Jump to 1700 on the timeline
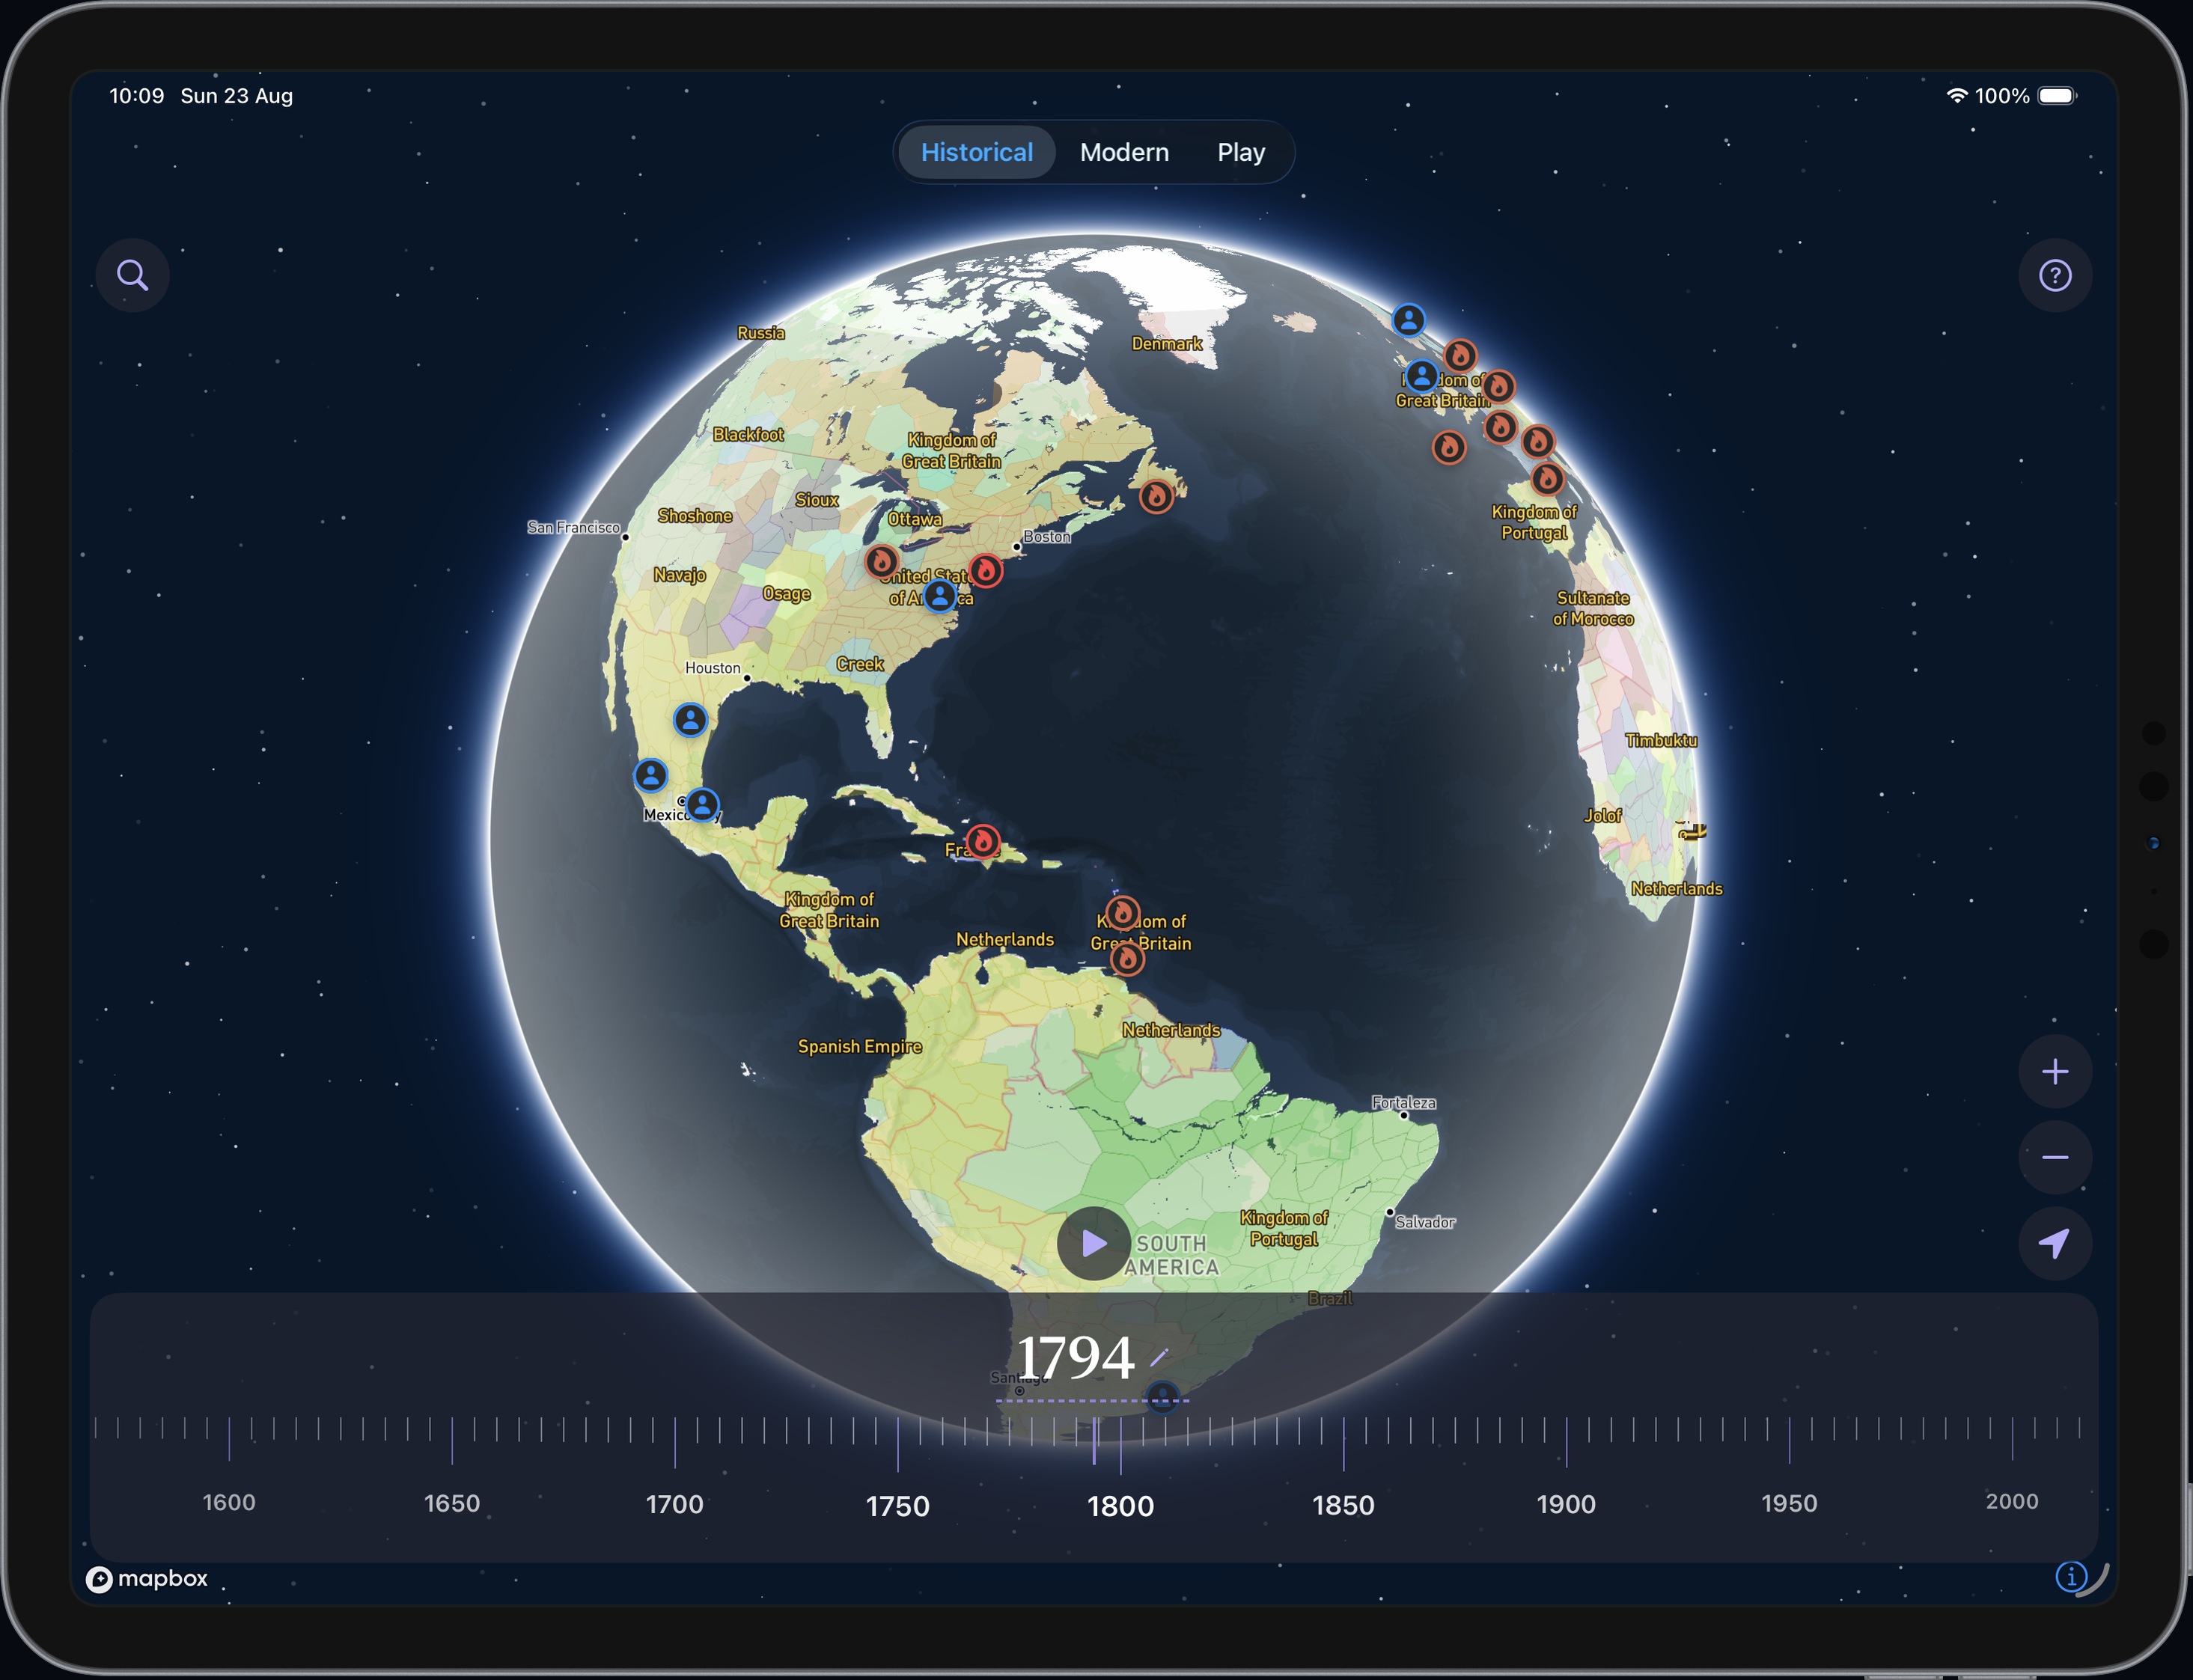Screen dimensions: 2193x1680 coord(675,1504)
